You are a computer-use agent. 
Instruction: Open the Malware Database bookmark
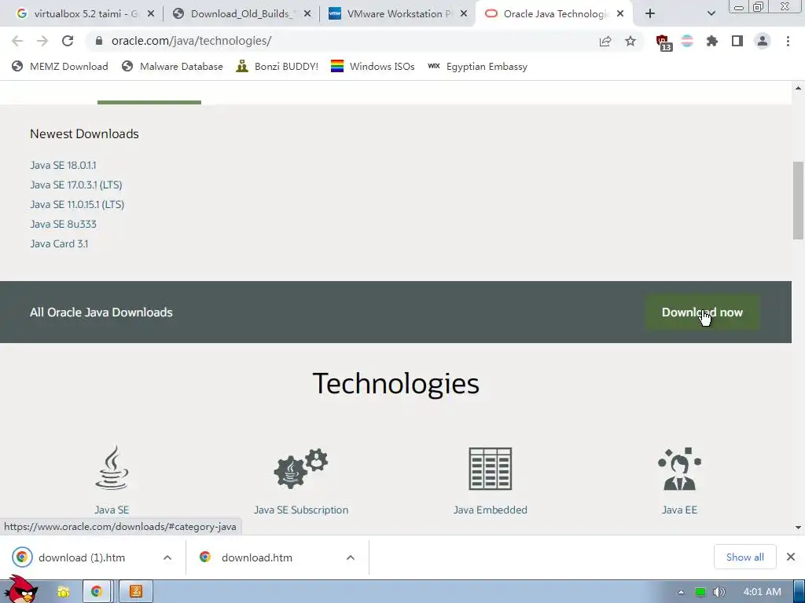pos(172,67)
